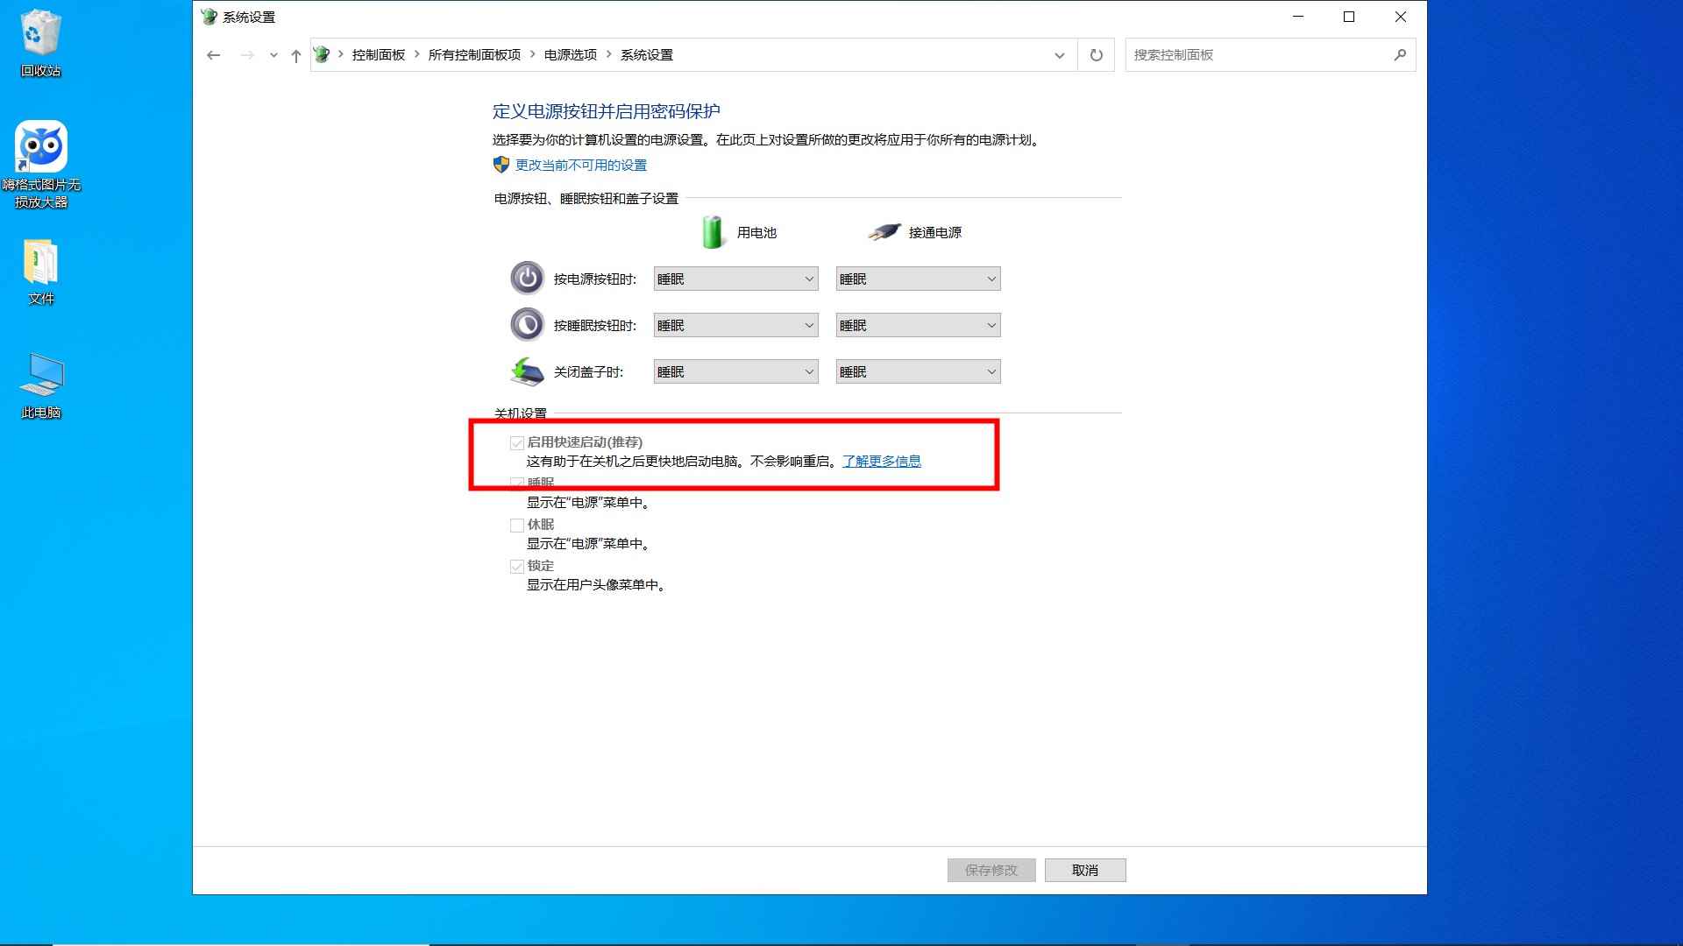Click the battery icon above 用电池 column
Viewport: 1683px width, 946px height.
click(713, 230)
